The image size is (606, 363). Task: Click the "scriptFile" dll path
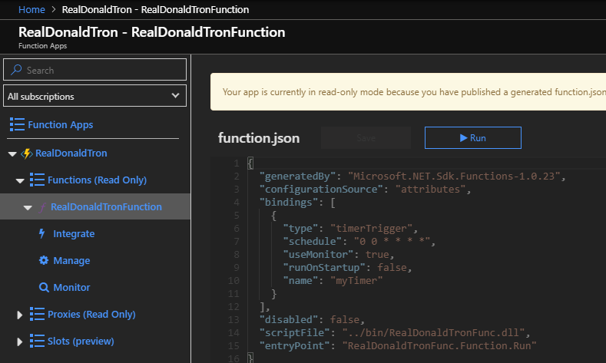(433, 333)
